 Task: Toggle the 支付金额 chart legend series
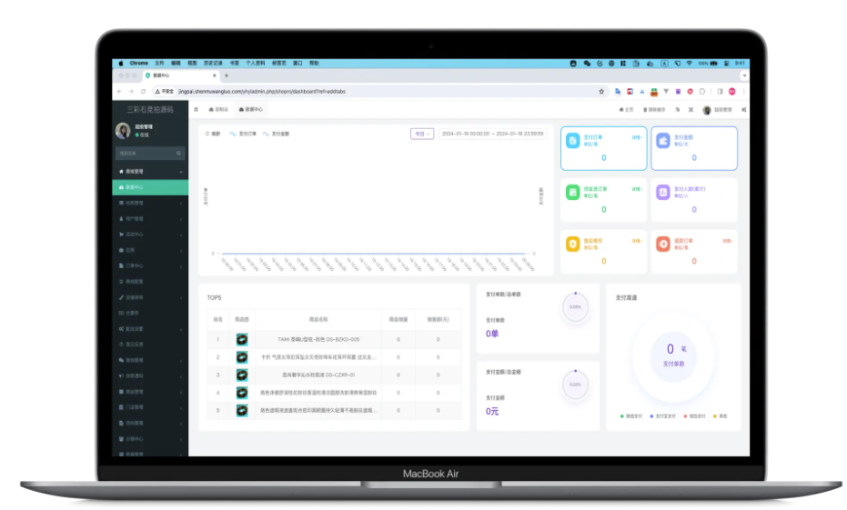[x=277, y=134]
